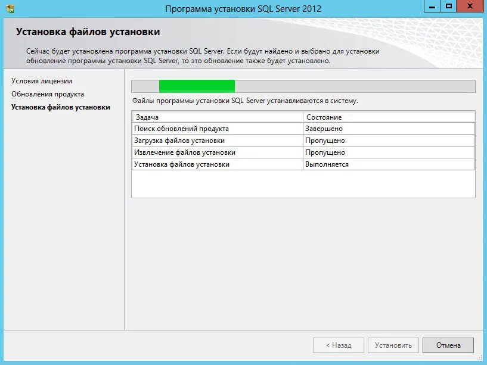Click the Пропущено status for Извлечение row
Viewport: 487px width, 365px height.
[x=389, y=152]
